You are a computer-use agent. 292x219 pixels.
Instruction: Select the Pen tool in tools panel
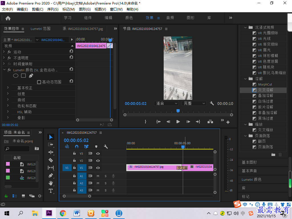(x=51, y=175)
